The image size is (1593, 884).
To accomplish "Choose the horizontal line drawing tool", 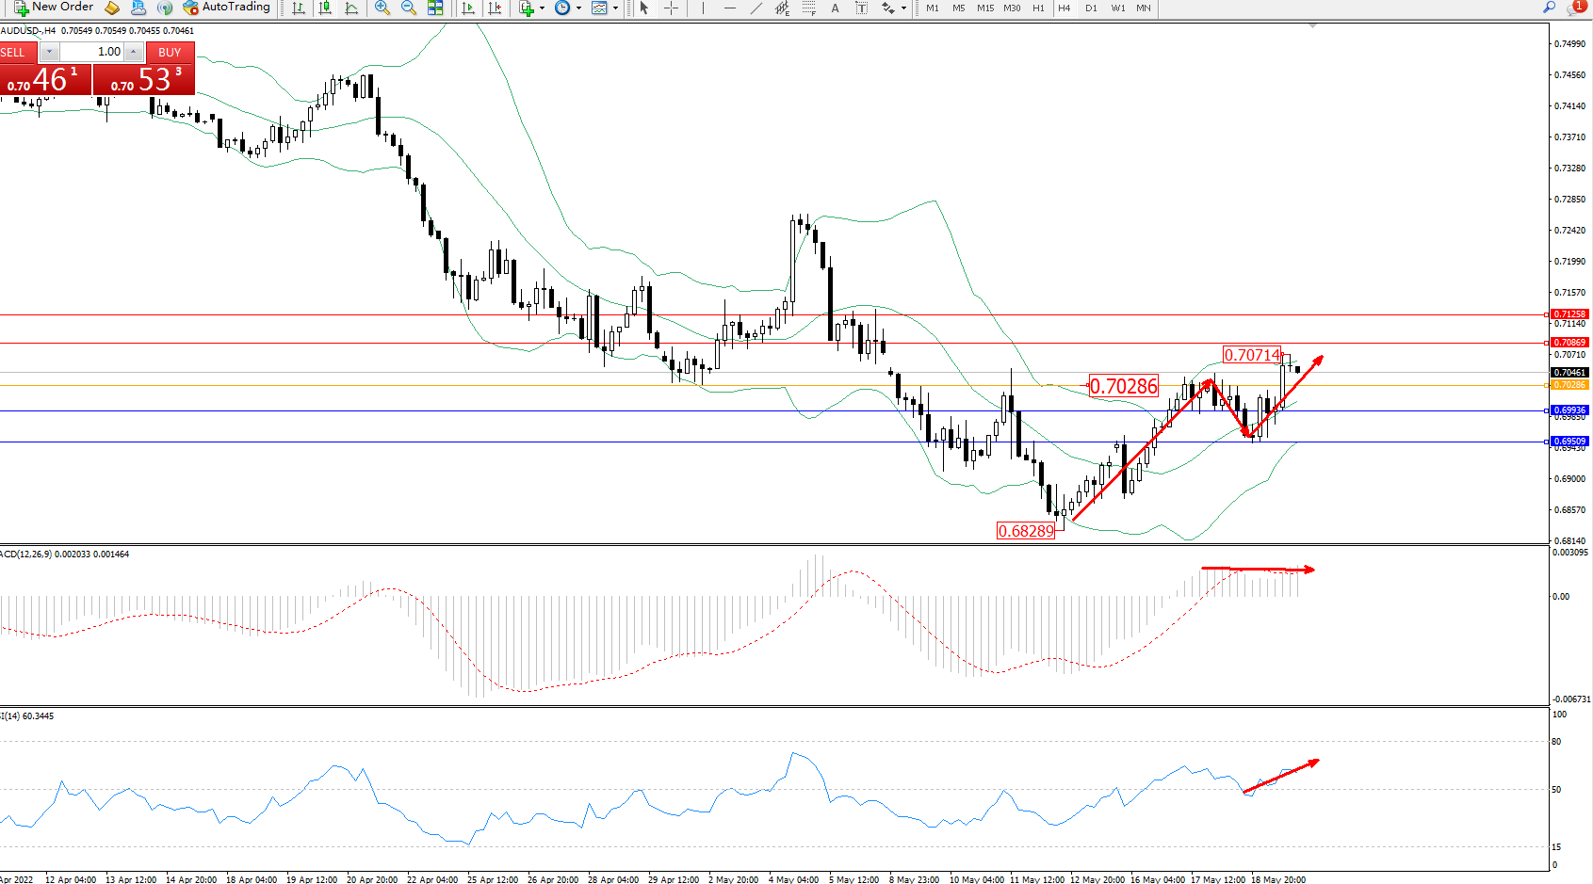I will coord(729,8).
